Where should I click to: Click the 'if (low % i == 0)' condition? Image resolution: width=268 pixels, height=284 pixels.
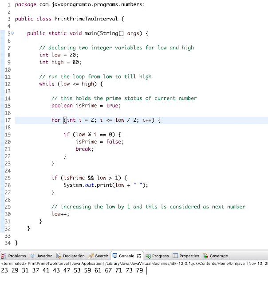tap(92, 134)
